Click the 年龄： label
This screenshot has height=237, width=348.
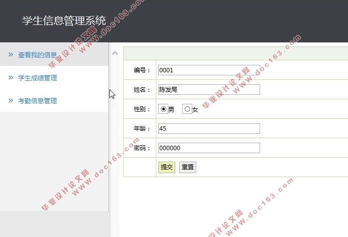pos(142,129)
